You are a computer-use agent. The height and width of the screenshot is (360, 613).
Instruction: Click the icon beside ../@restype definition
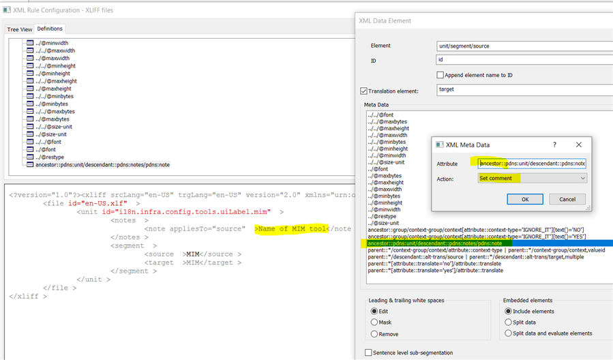(30, 157)
